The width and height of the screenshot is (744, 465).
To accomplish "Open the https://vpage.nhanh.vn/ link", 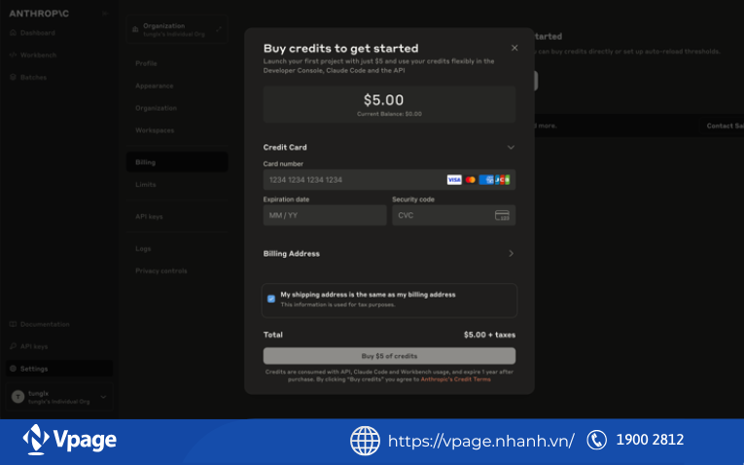I will click(481, 441).
